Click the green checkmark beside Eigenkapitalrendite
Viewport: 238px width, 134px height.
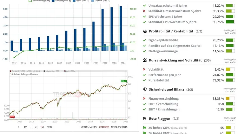(144, 40)
